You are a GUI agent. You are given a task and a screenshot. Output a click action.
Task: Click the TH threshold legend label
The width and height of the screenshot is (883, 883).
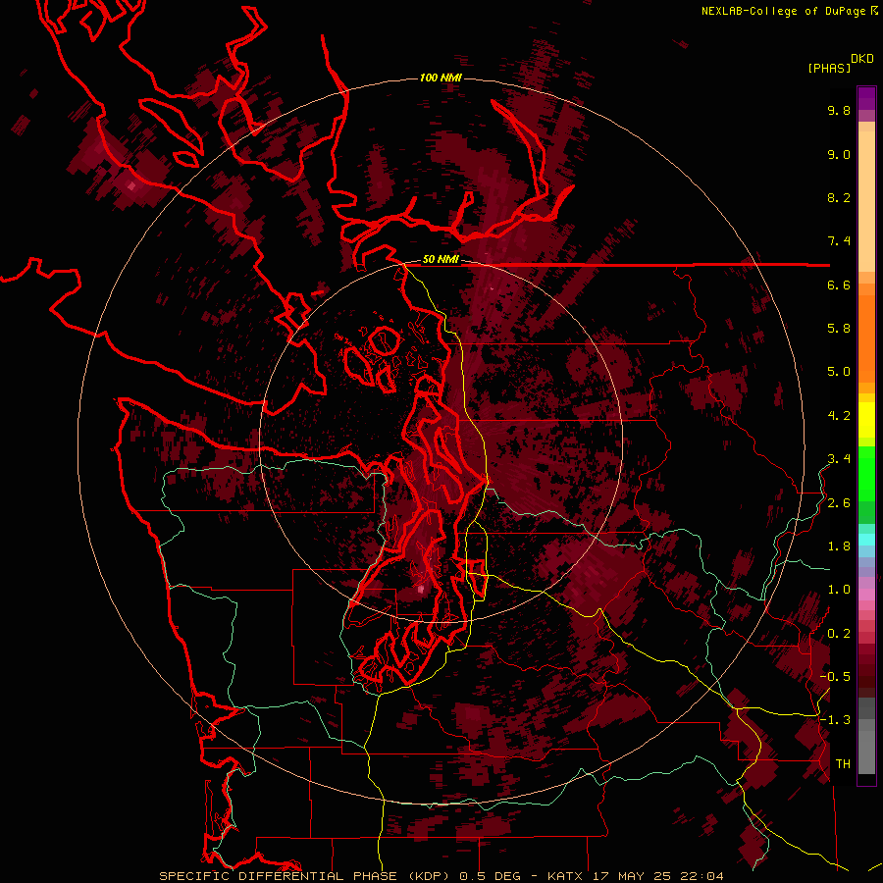click(843, 764)
